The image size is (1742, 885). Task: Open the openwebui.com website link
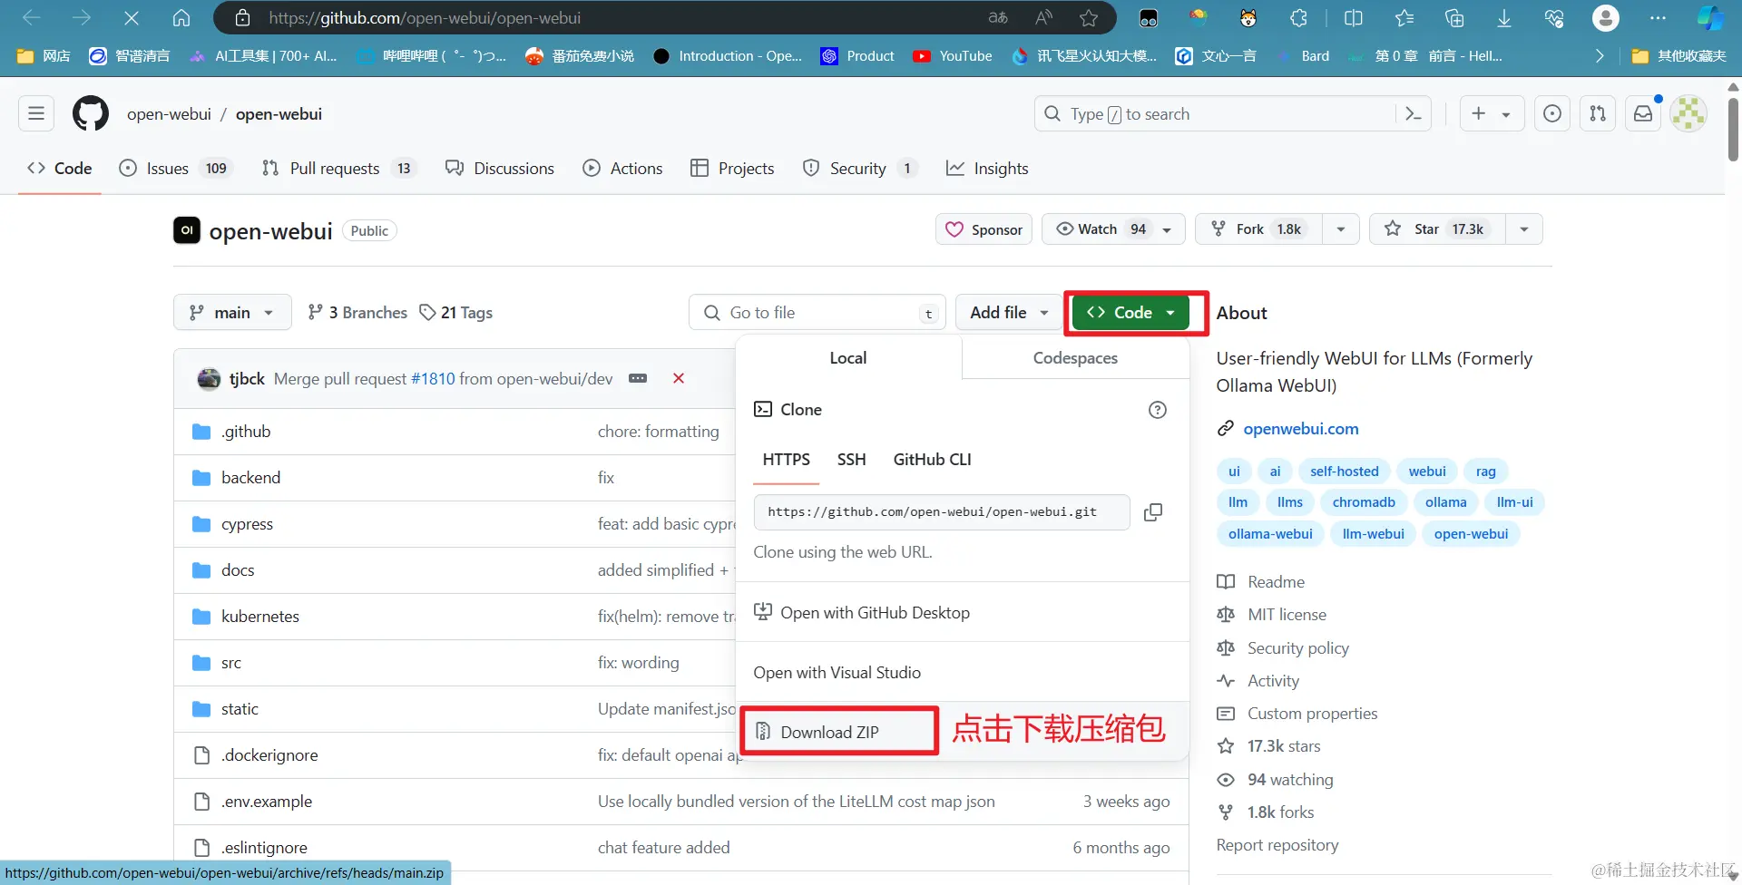click(1300, 429)
